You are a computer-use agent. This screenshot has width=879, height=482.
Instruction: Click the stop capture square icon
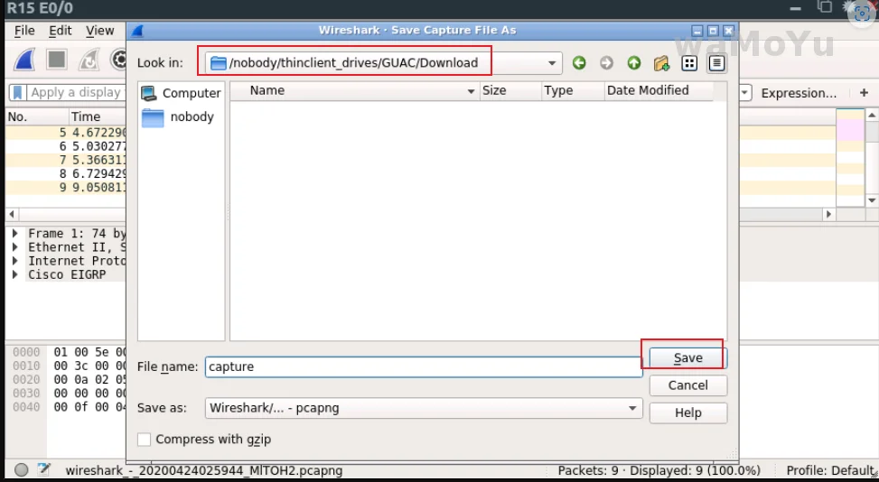[57, 60]
